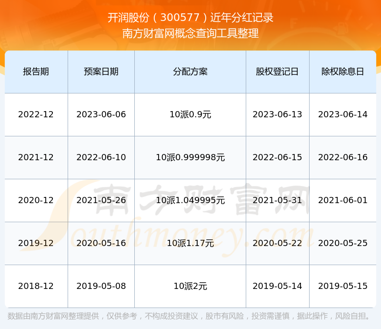The height and width of the screenshot is (329, 381).
Task: Select the 10派1.17元 plan cell
Action: coord(190,243)
